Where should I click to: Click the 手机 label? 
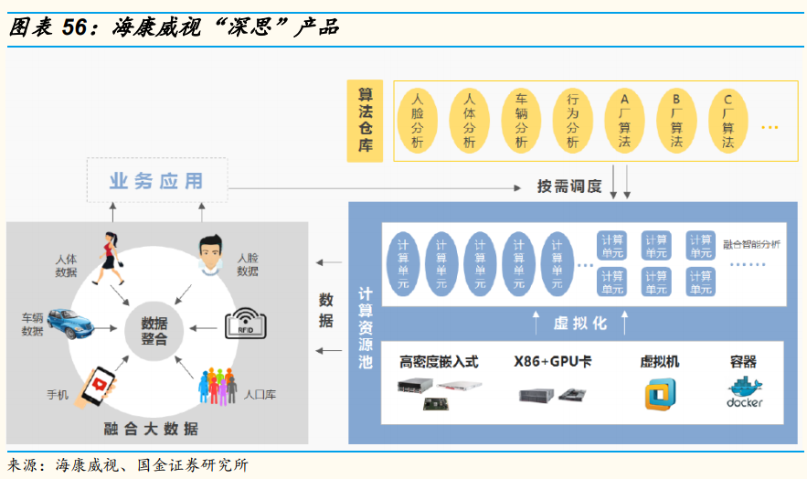pyautogui.click(x=58, y=395)
